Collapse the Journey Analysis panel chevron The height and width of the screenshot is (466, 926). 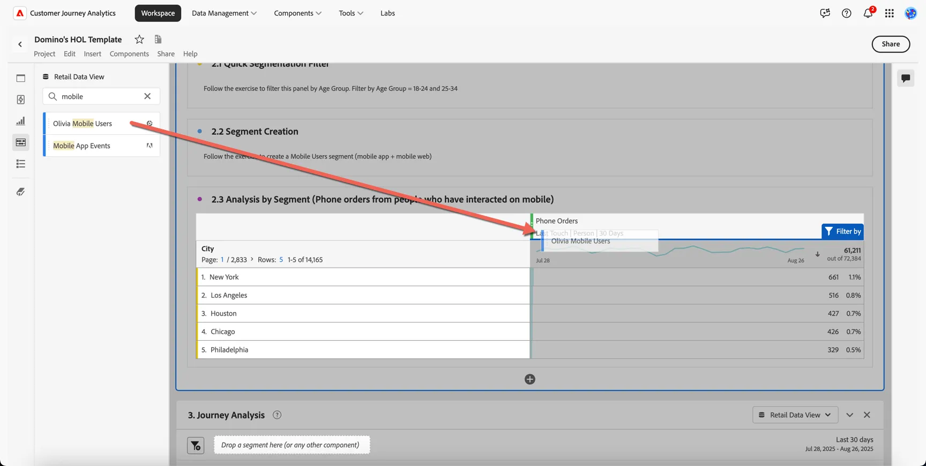point(850,415)
